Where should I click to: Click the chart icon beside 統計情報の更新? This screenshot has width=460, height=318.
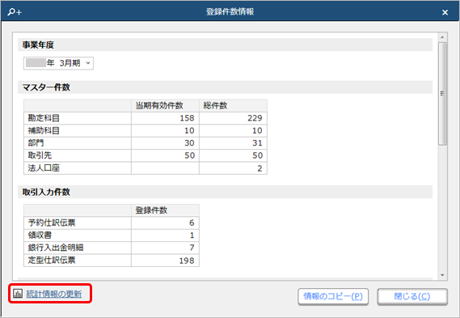point(18,294)
